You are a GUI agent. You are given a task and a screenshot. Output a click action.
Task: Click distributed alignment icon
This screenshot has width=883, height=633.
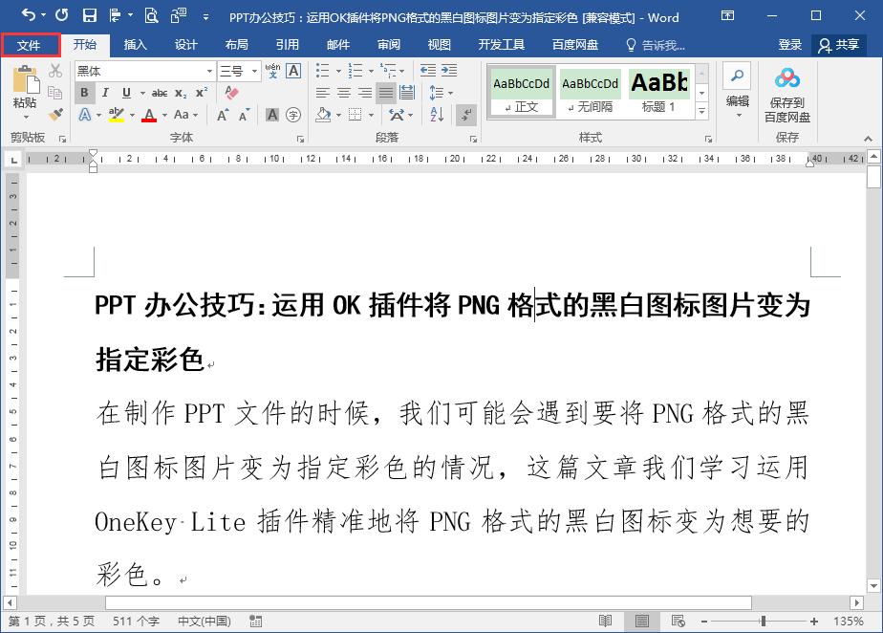pyautogui.click(x=407, y=93)
